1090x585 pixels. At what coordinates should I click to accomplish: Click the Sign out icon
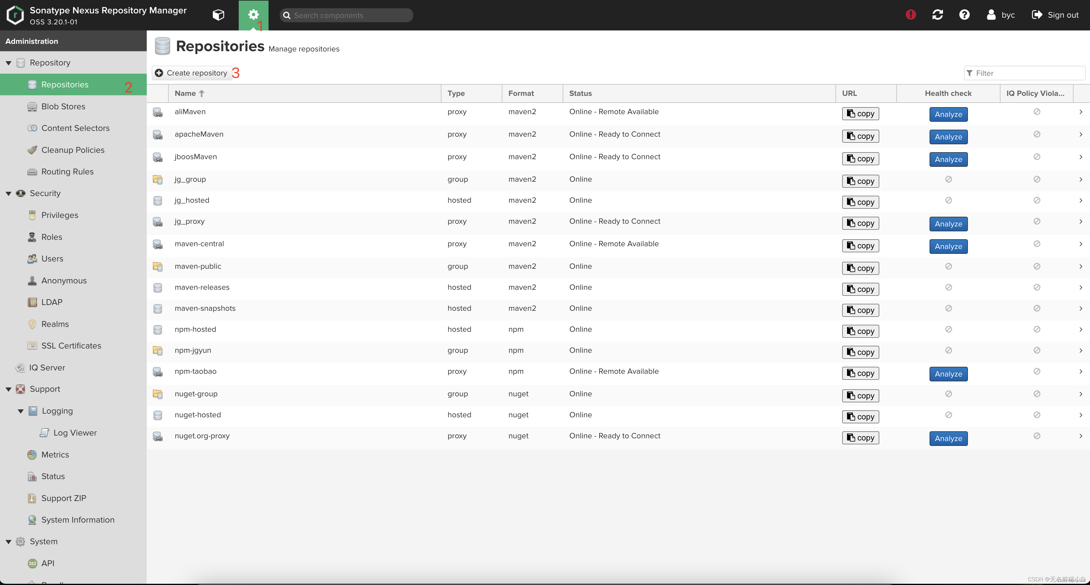[1037, 15]
